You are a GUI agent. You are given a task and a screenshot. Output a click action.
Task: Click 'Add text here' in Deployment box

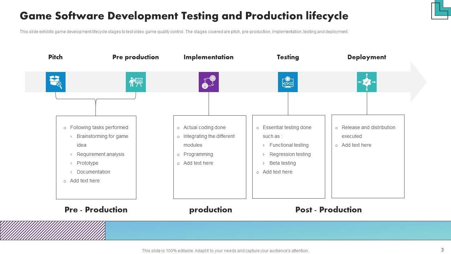356,145
